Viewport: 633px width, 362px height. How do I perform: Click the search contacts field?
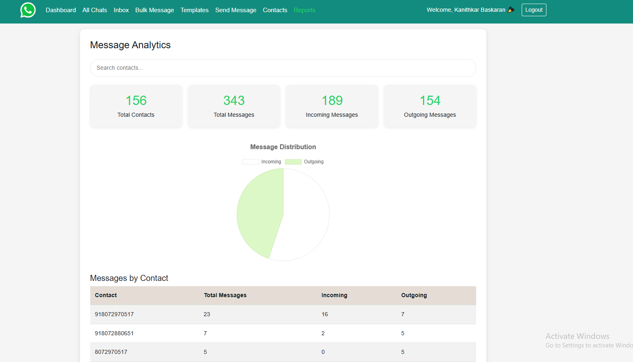pos(283,68)
